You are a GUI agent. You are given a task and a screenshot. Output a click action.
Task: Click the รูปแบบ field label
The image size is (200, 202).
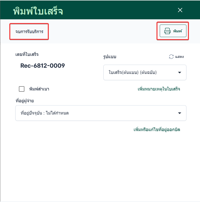(x=110, y=57)
